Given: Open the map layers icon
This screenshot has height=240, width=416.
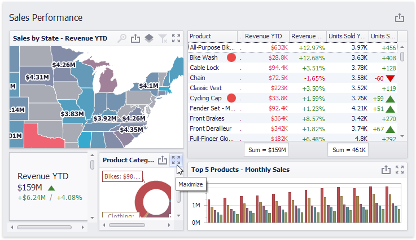Looking at the screenshot, I should (149, 38).
